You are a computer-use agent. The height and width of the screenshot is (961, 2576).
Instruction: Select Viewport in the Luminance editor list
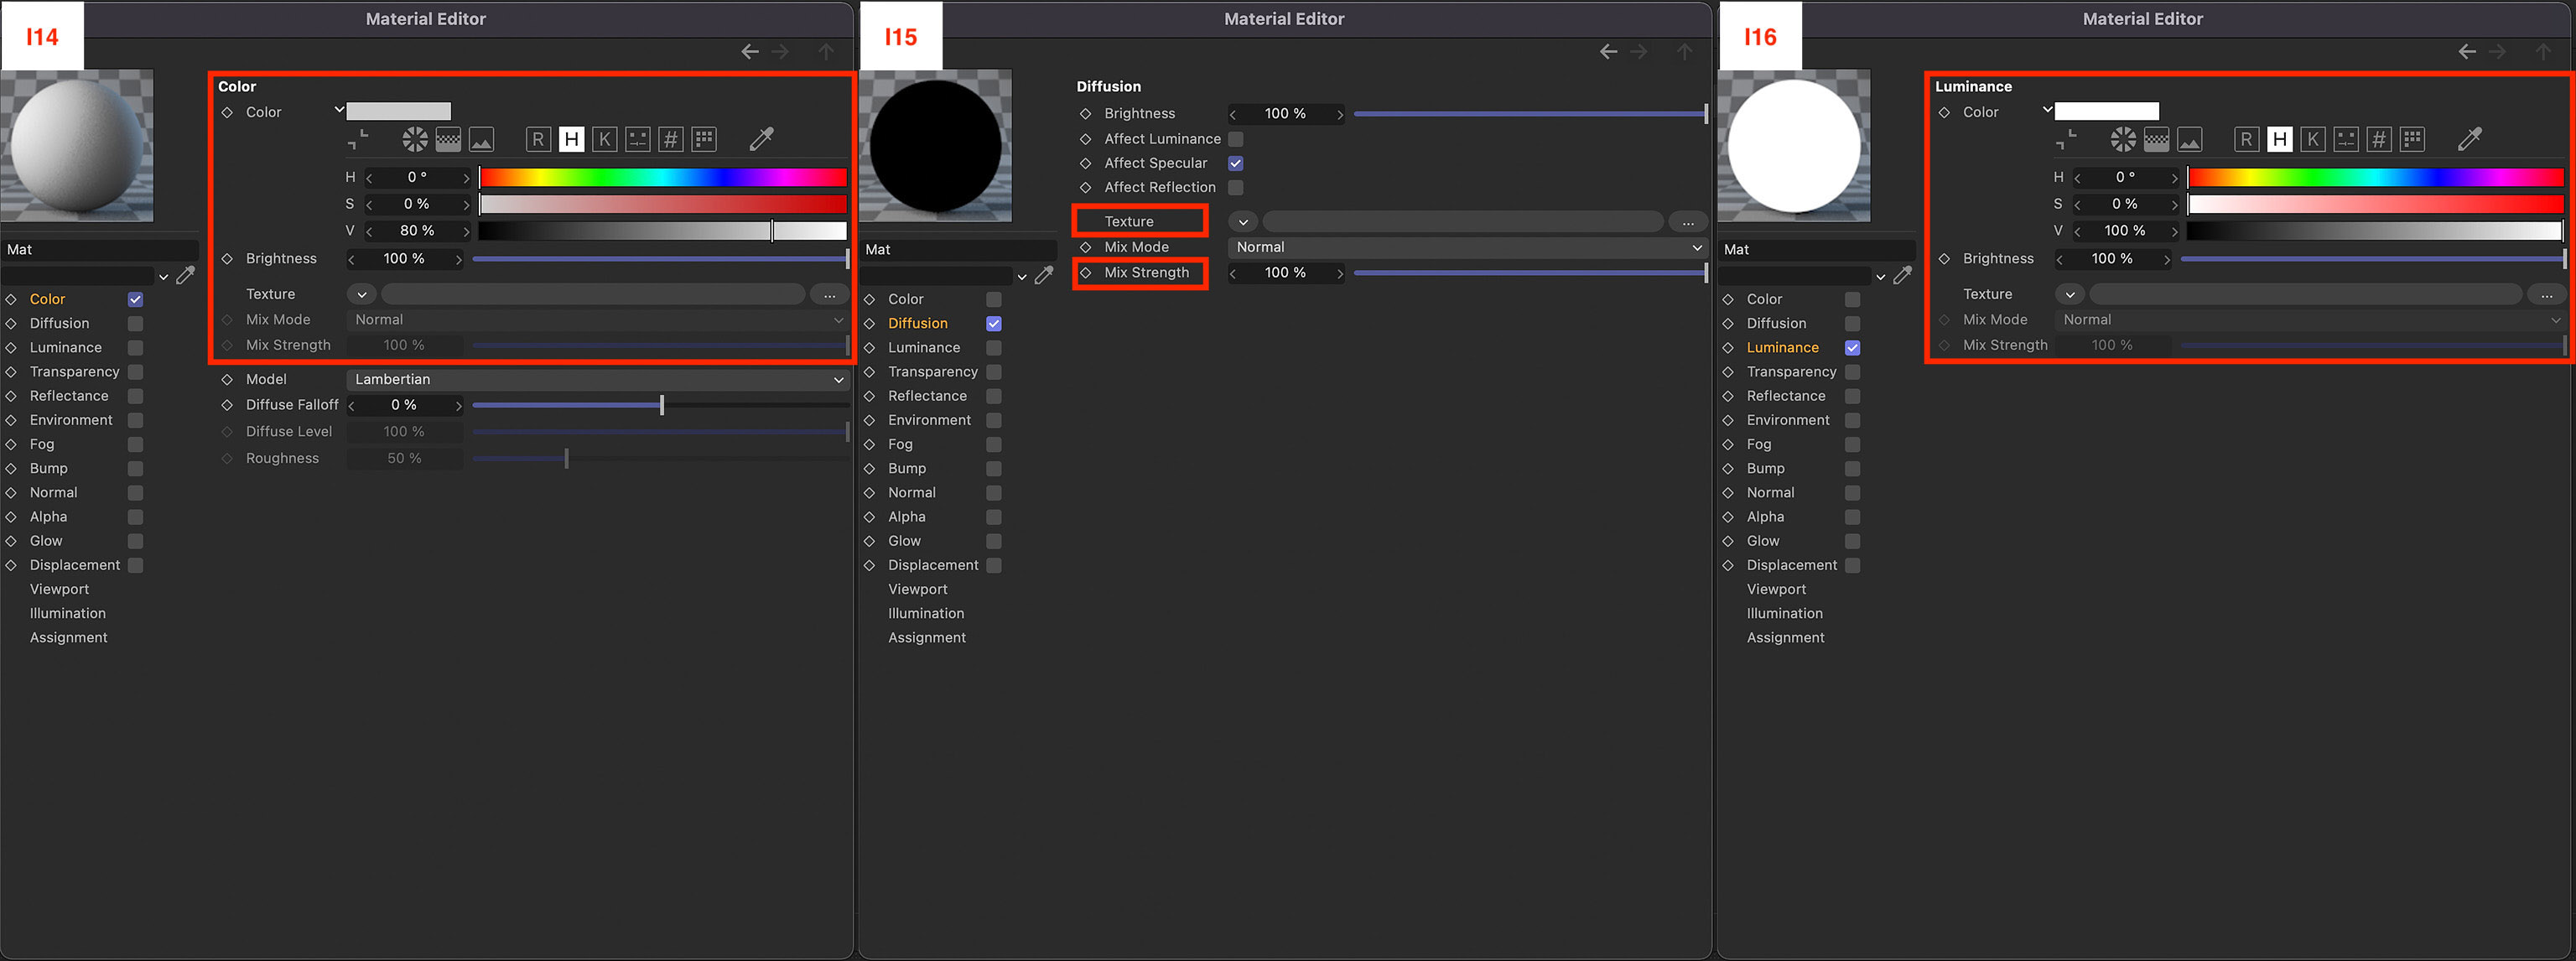coord(1776,590)
